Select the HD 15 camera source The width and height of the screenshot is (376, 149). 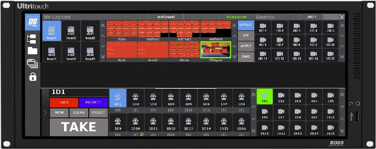[x=330, y=55]
